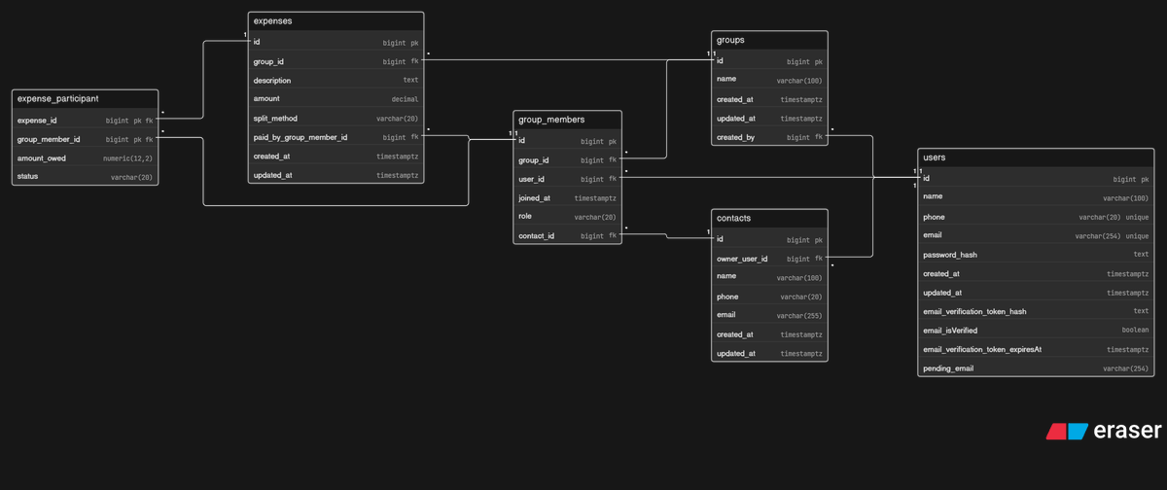Viewport: 1167px width, 490px height.
Task: Select the email_verification_token_hash field
Action: pyautogui.click(x=1036, y=311)
